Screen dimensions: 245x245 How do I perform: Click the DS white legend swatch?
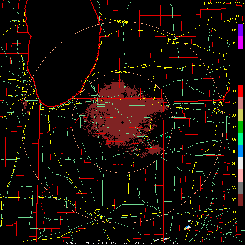tap(240, 163)
